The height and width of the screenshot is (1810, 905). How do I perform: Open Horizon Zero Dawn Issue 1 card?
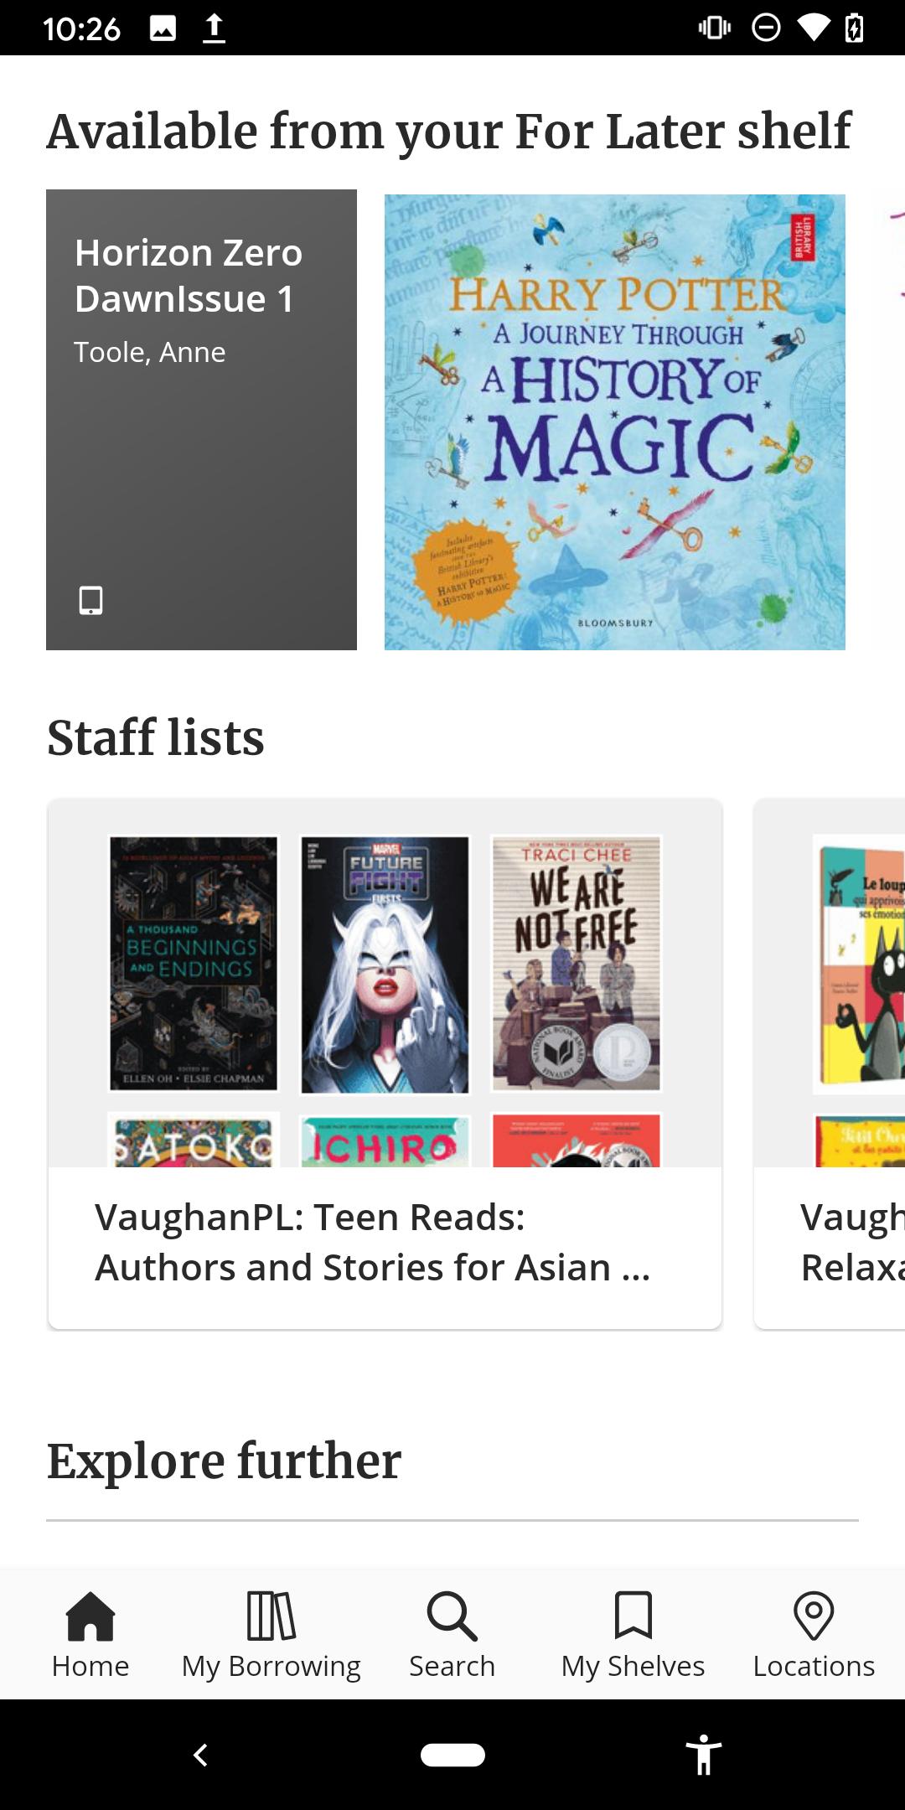click(x=201, y=420)
